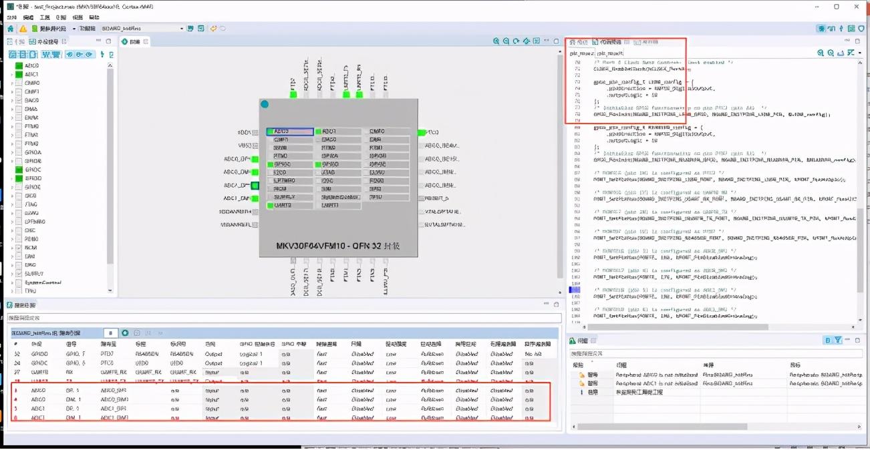Switch to the pin_mux.h code tab

coord(610,53)
